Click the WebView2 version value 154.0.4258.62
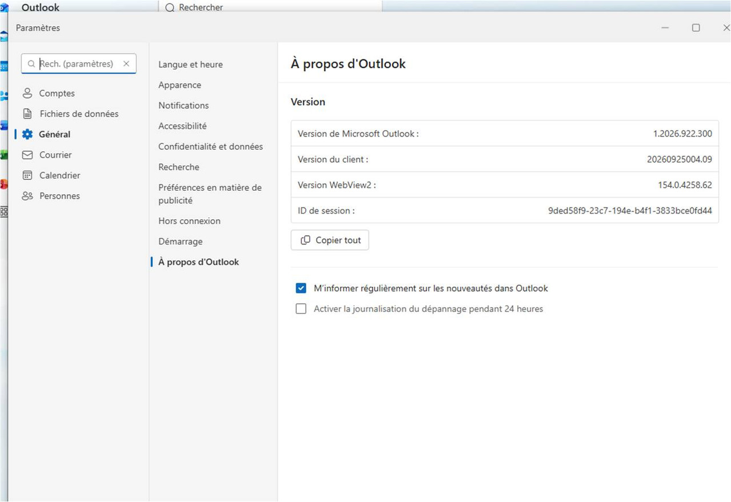731x502 pixels. tap(685, 185)
